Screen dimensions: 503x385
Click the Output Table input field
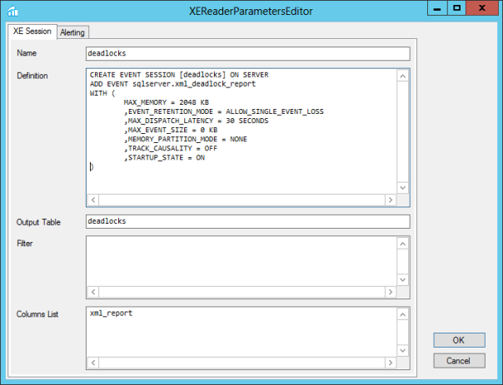point(247,221)
